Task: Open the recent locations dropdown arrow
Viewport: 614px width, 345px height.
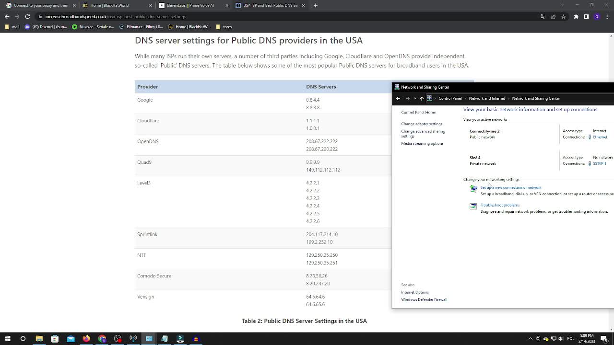Action: (415, 98)
